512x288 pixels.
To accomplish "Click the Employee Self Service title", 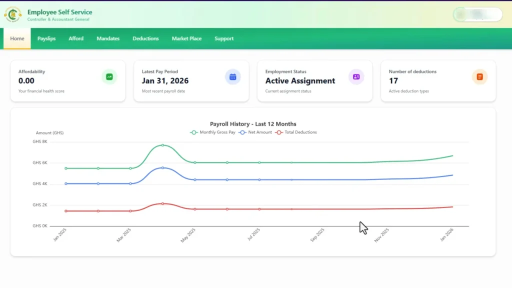I will [x=60, y=12].
